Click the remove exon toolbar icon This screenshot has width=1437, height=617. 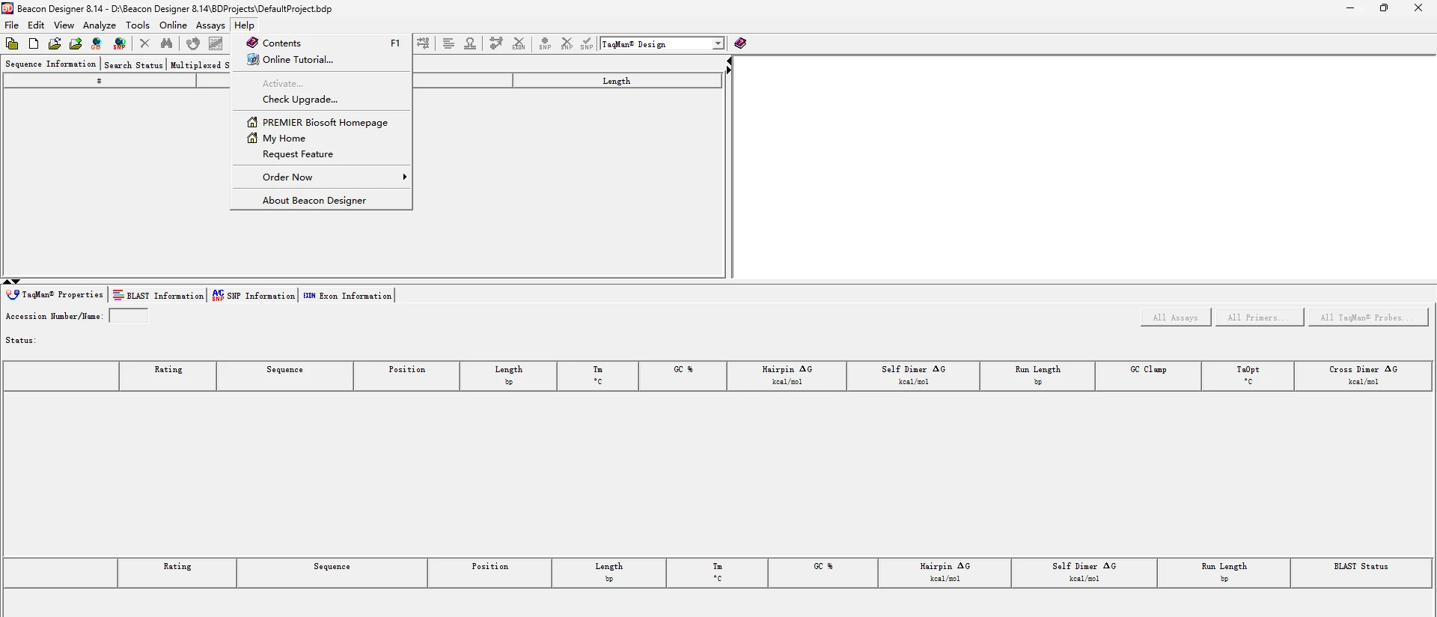[x=519, y=44]
